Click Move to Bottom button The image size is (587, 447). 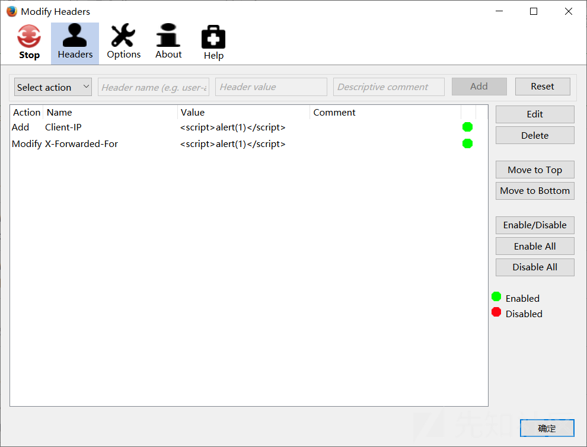point(535,190)
